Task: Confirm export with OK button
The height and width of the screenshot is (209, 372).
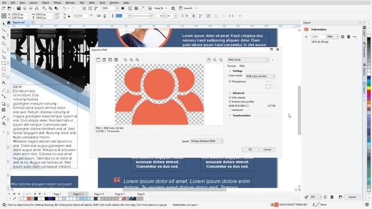Action: 250,150
